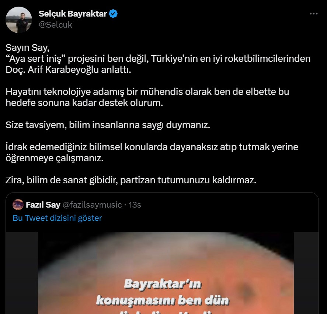327x314 pixels.
Task: Click the "Sayın Say," tweet text
Action: point(27,48)
